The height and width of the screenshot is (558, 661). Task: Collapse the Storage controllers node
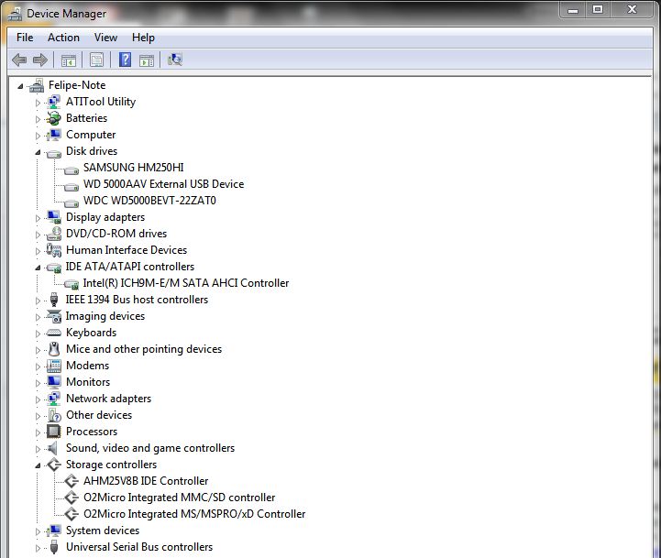pos(38,465)
